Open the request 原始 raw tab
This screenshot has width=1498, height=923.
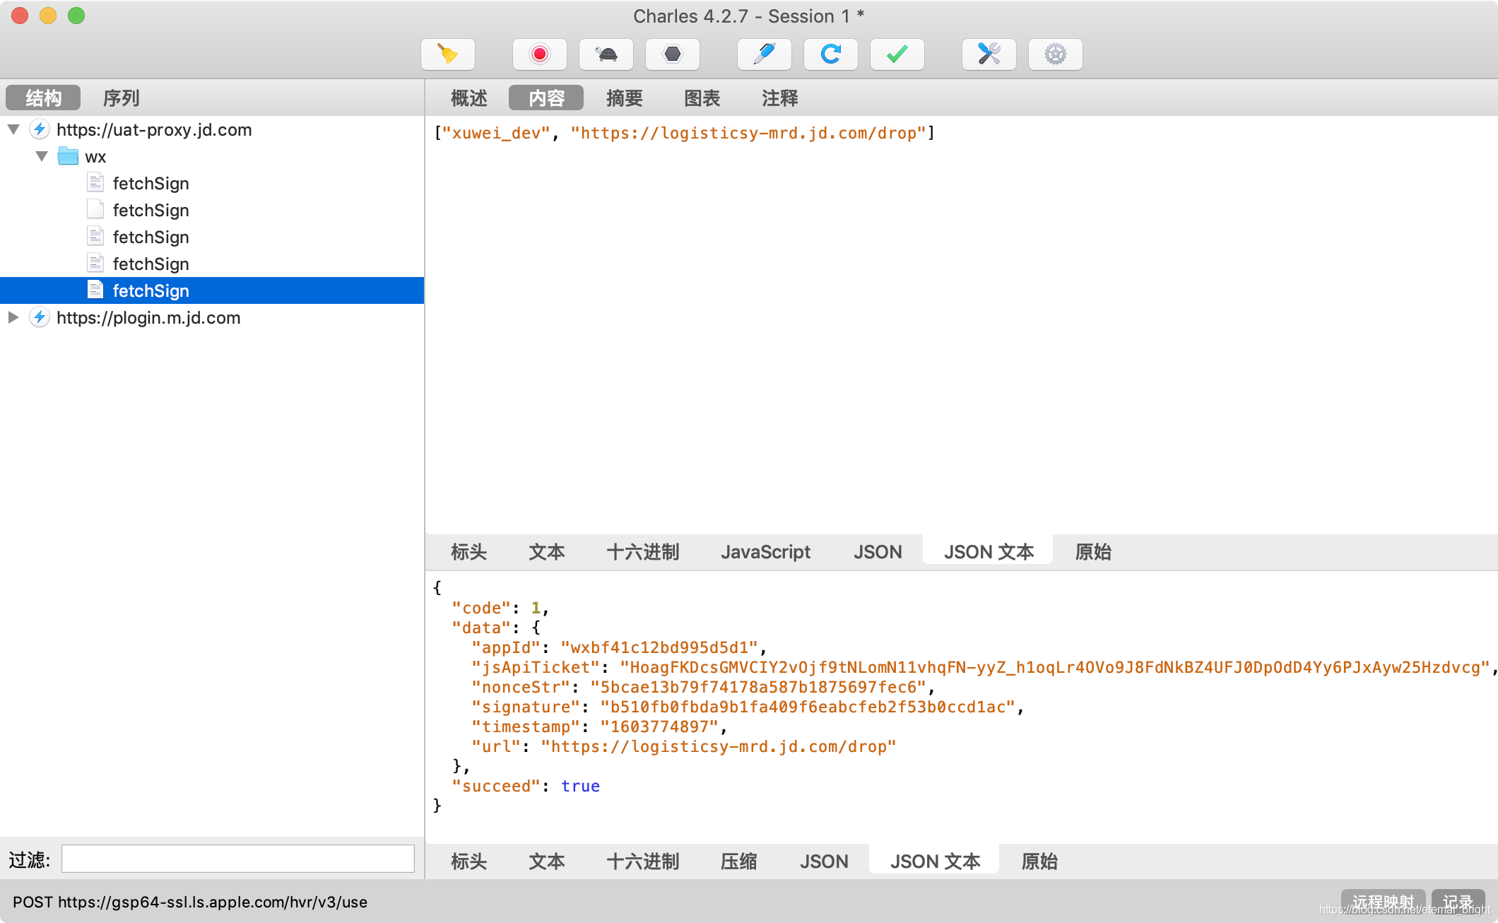1093,552
